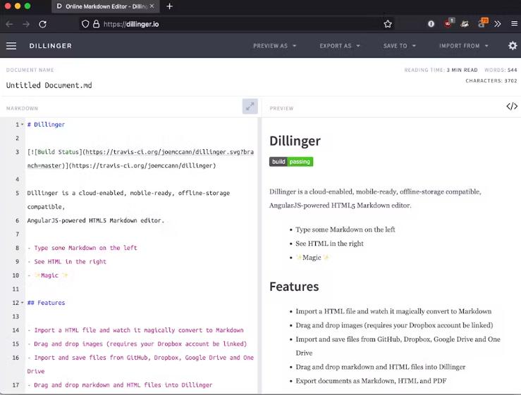Open the Dillinger sidebar hamburger menu
Screen dimensions: 521x395
11,46
